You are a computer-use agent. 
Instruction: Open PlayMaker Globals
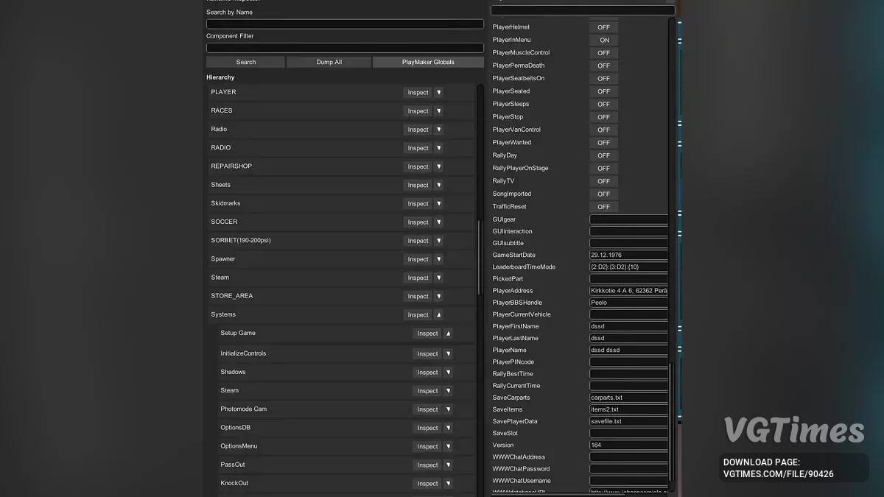click(428, 62)
